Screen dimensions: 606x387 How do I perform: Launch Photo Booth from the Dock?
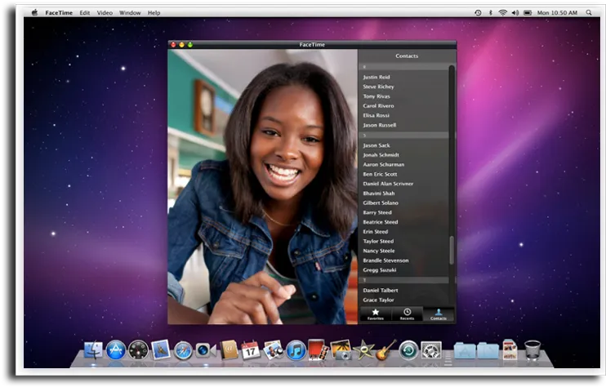coord(318,350)
